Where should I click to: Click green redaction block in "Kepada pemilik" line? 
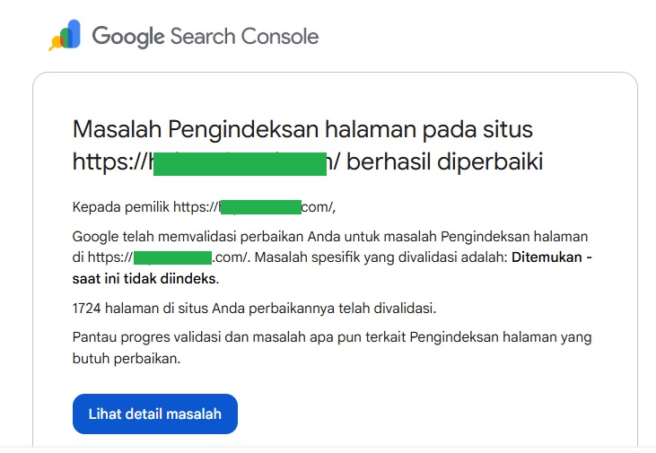tap(260, 207)
